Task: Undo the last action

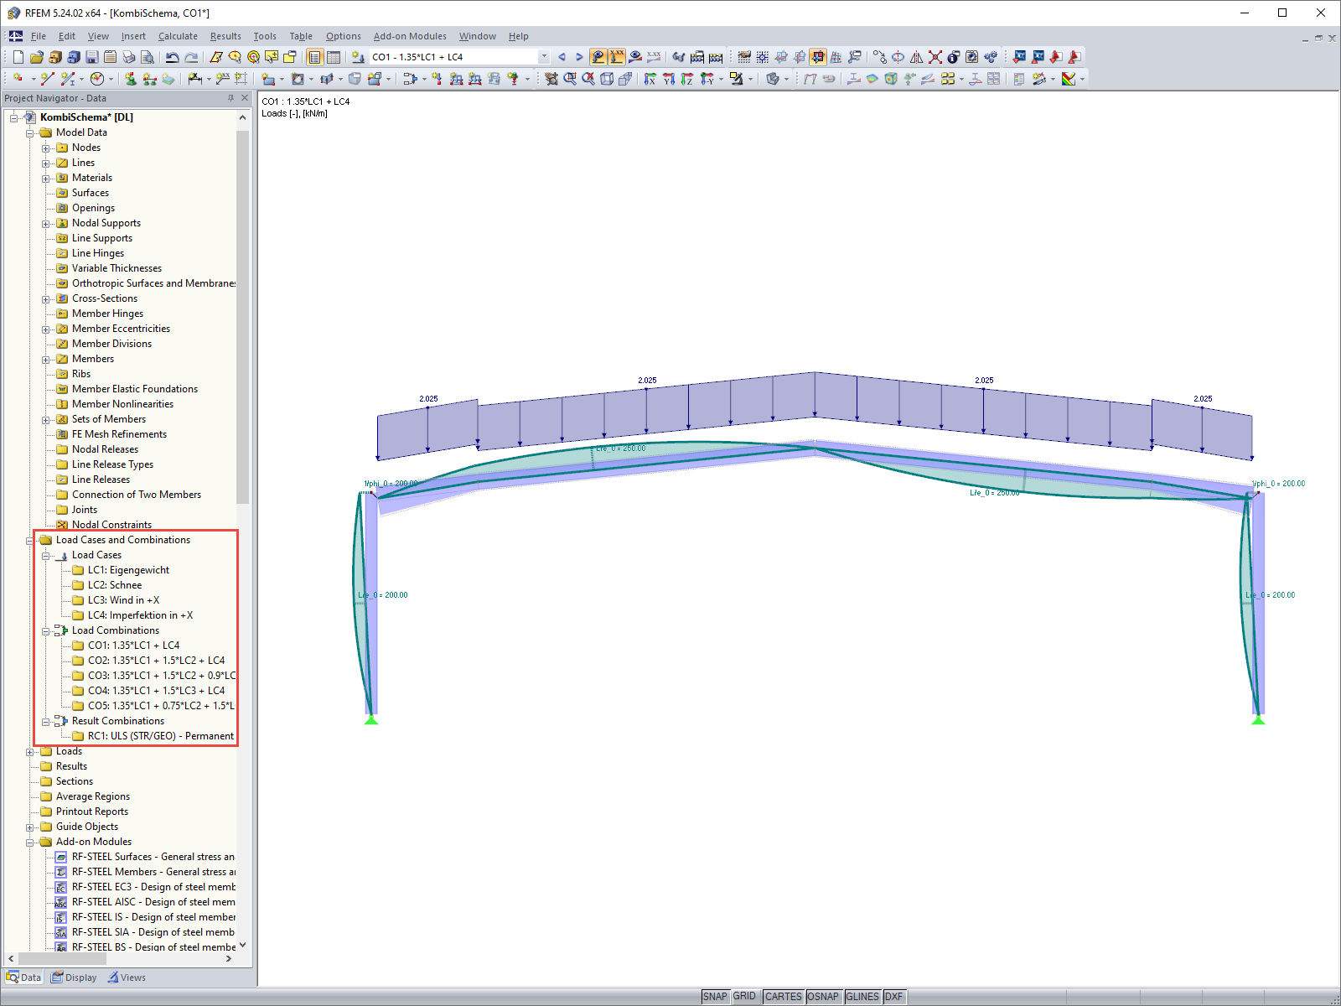Action: click(x=173, y=57)
